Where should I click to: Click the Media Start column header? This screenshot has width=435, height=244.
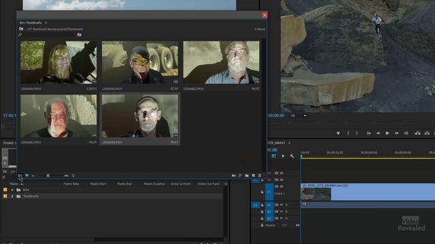(x=98, y=184)
